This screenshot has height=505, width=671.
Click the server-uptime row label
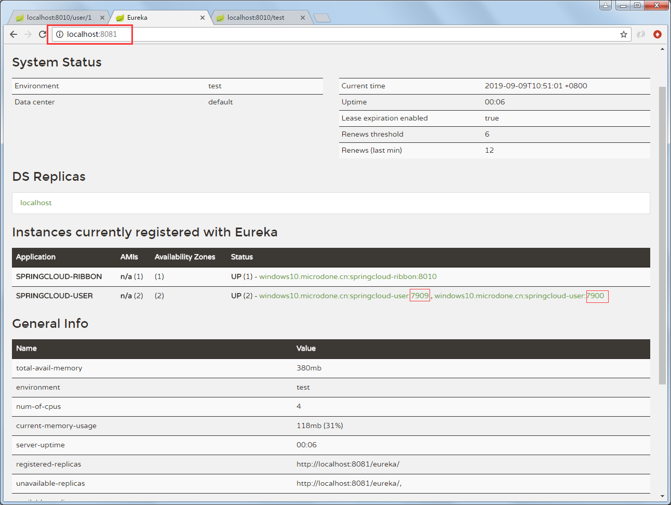[x=41, y=445]
